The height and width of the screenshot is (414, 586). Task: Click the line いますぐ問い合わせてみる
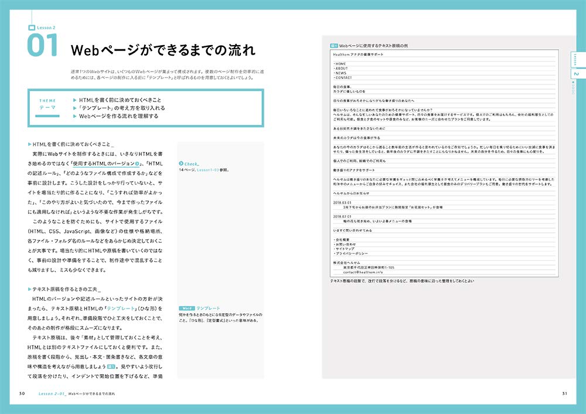352,230
